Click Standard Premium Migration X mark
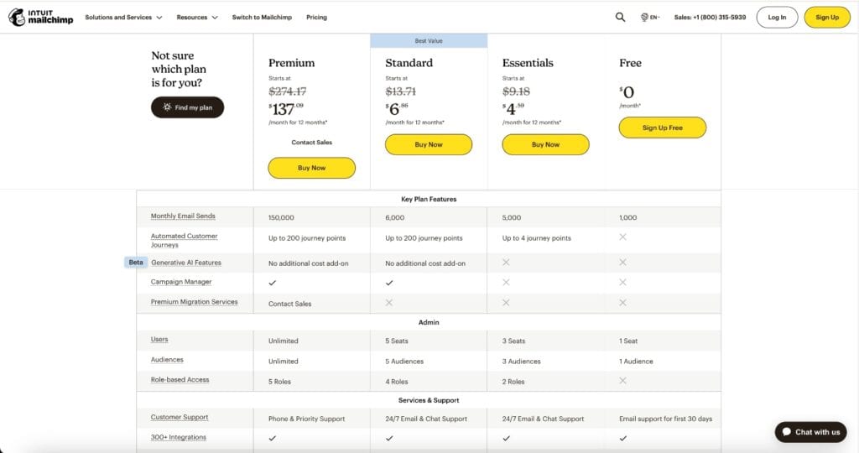859x453 pixels. pyautogui.click(x=389, y=302)
